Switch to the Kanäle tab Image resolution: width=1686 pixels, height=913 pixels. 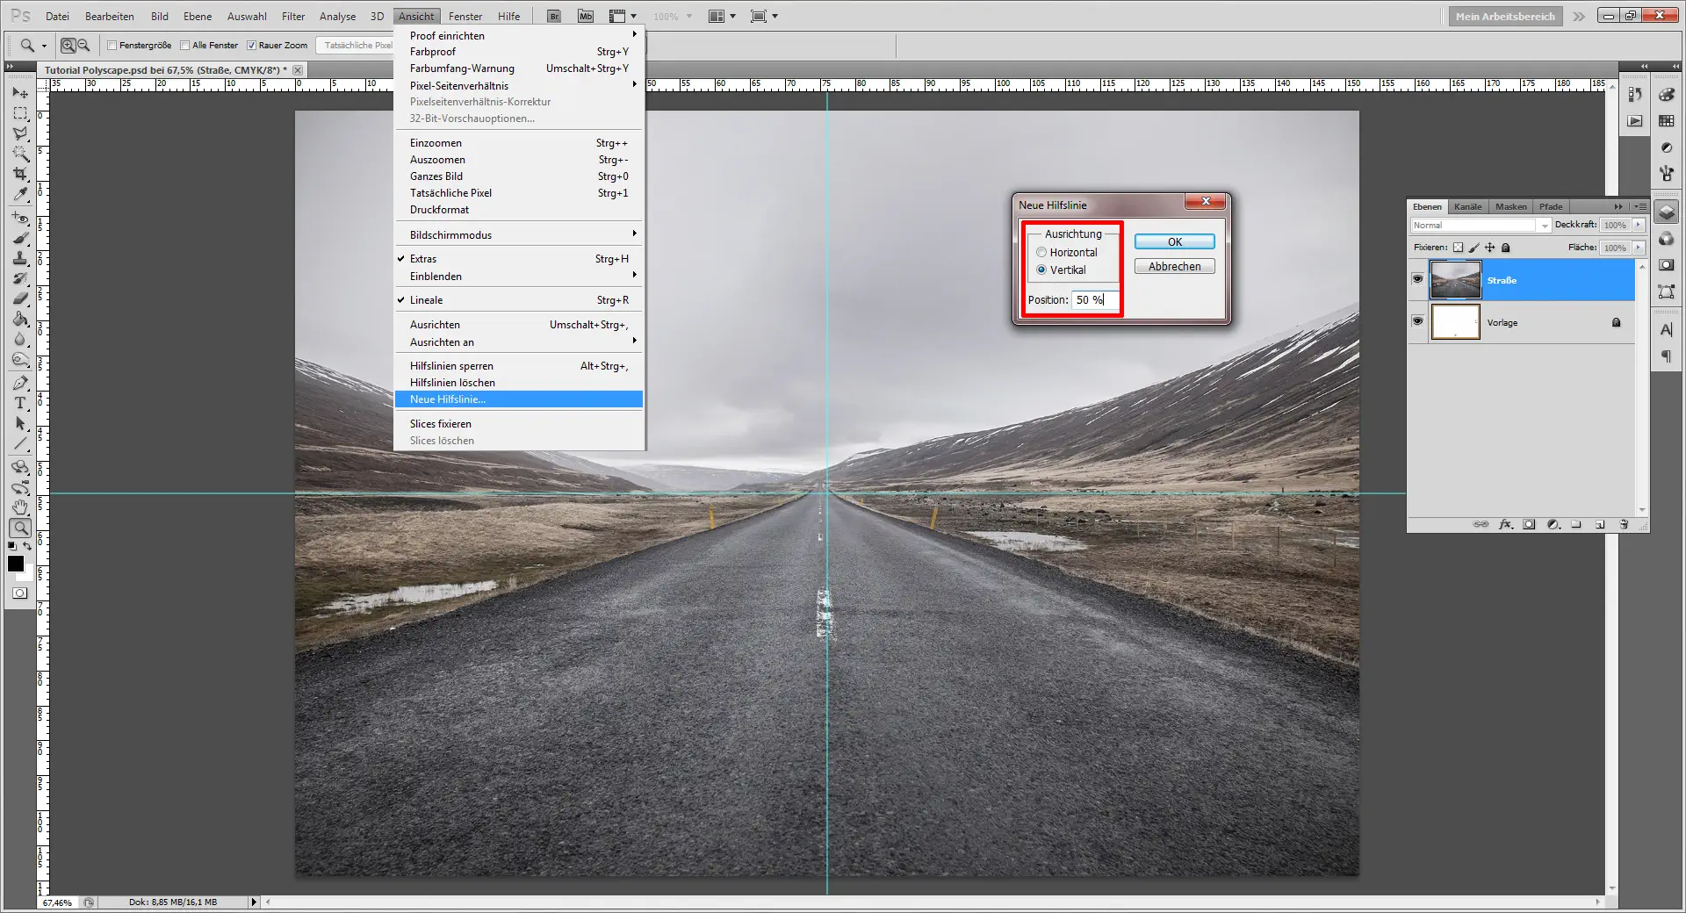1466,206
